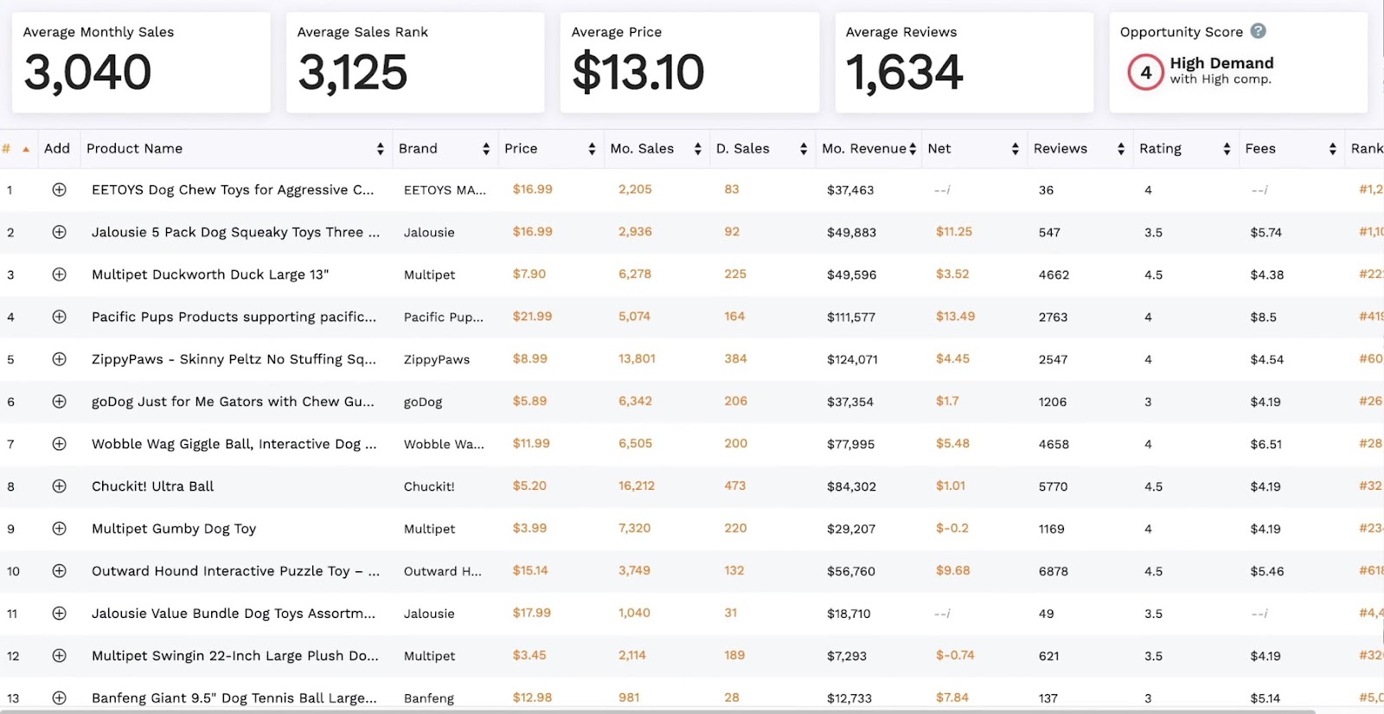Open Opportunity Score help question mark
Image resolution: width=1384 pixels, height=714 pixels.
(1259, 31)
